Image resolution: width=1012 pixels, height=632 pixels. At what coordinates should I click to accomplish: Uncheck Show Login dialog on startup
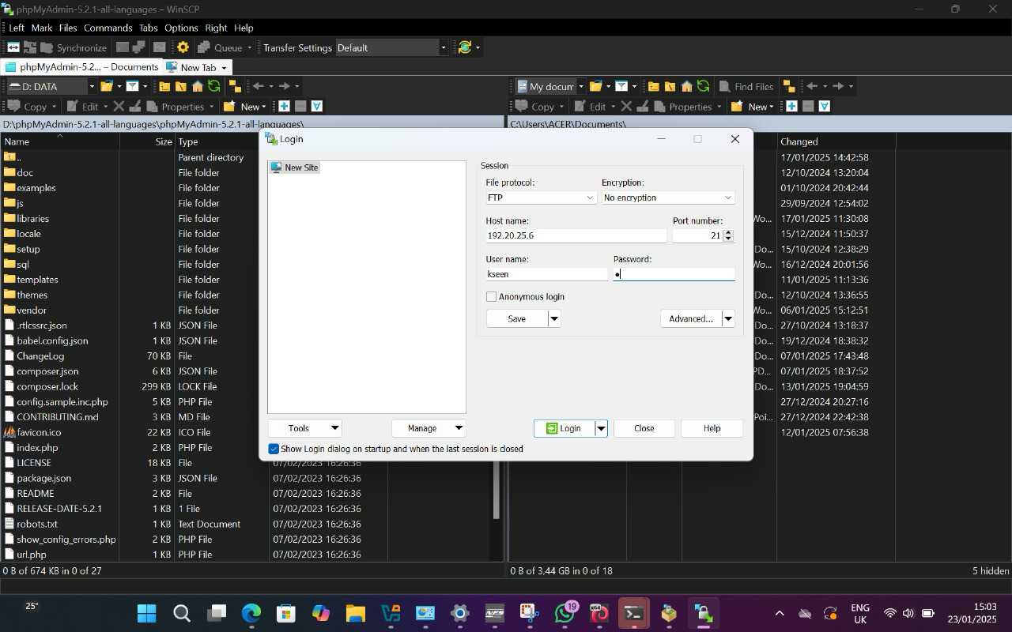pyautogui.click(x=274, y=449)
